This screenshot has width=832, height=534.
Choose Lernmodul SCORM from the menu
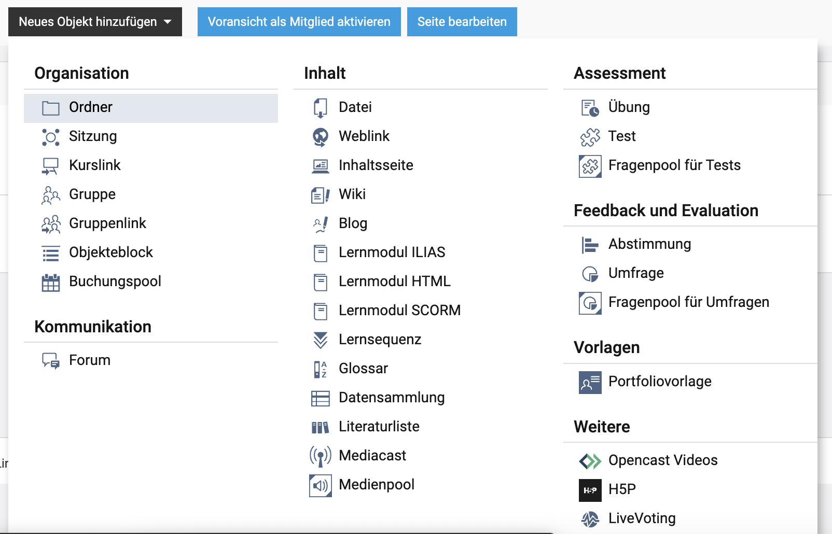pos(399,311)
